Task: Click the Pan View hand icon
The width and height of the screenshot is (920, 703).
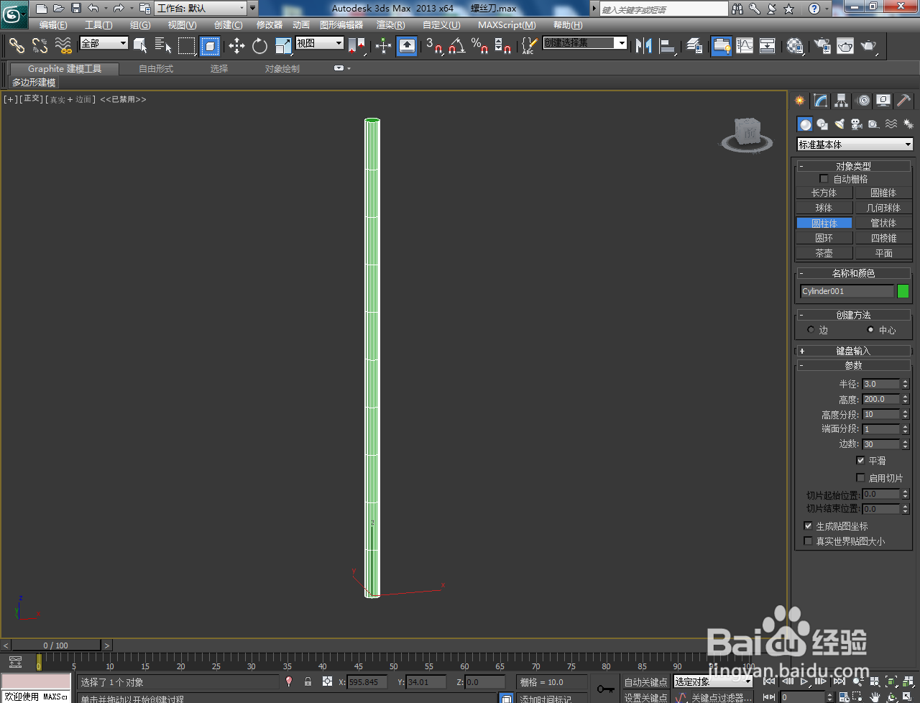Action: click(875, 697)
